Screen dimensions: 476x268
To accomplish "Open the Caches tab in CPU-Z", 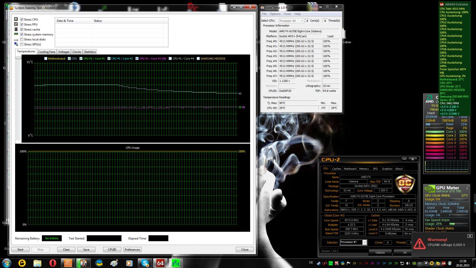I will tap(337, 169).
